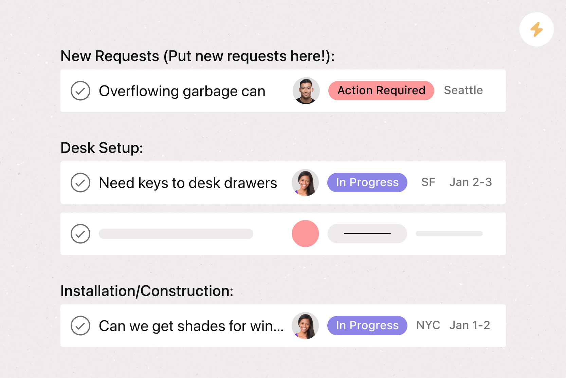Select the assignee avatar on Need keys task
The height and width of the screenshot is (378, 566).
click(305, 182)
